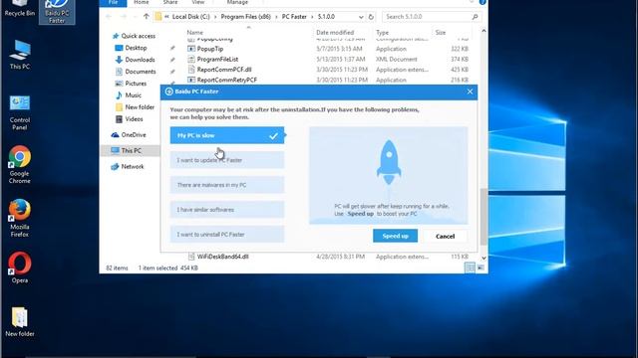Select Pictures in the navigation pane
The height and width of the screenshot is (358, 638).
136,84
